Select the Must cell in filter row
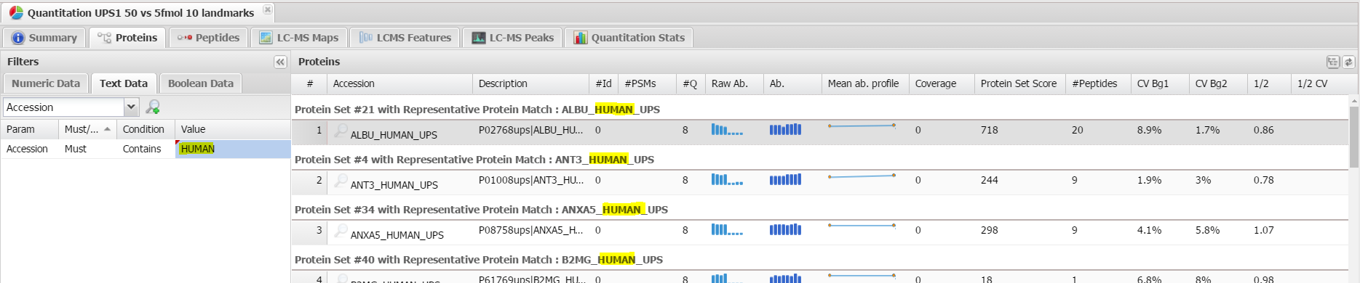Image resolution: width=1360 pixels, height=283 pixels. [87, 149]
